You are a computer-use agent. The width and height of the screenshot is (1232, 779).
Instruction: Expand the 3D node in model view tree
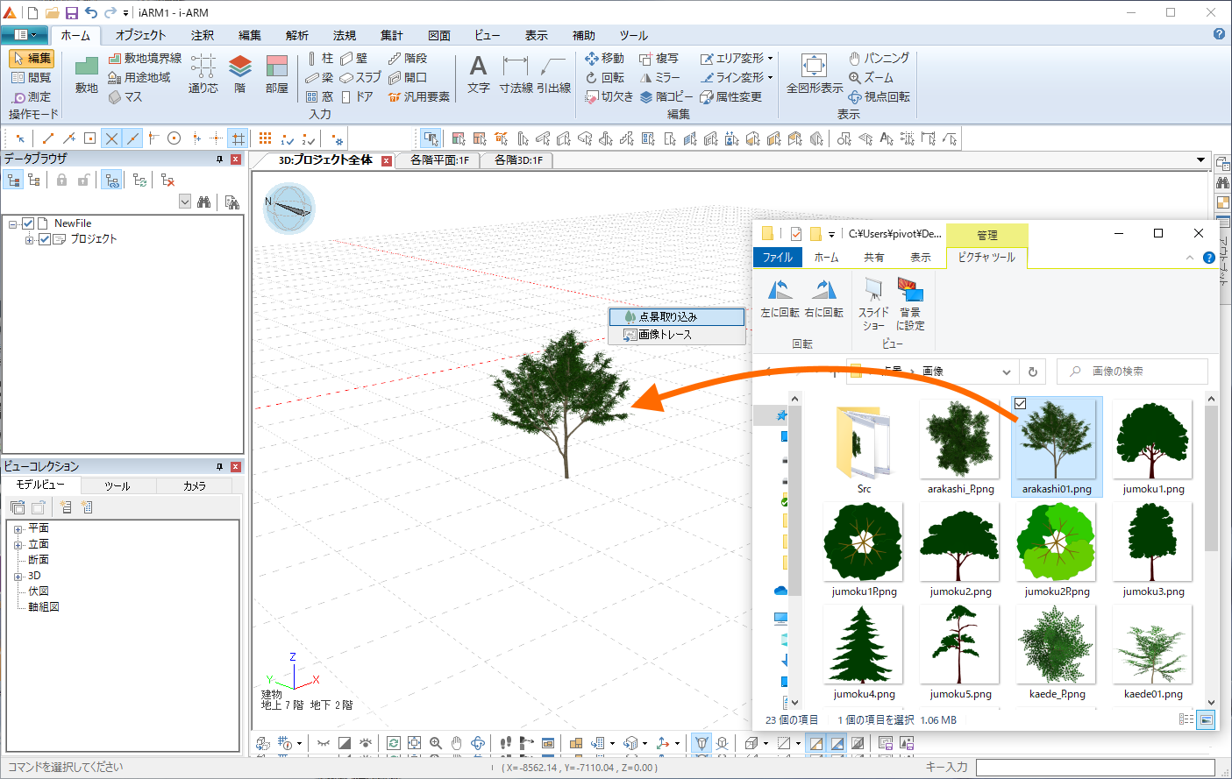tap(18, 576)
